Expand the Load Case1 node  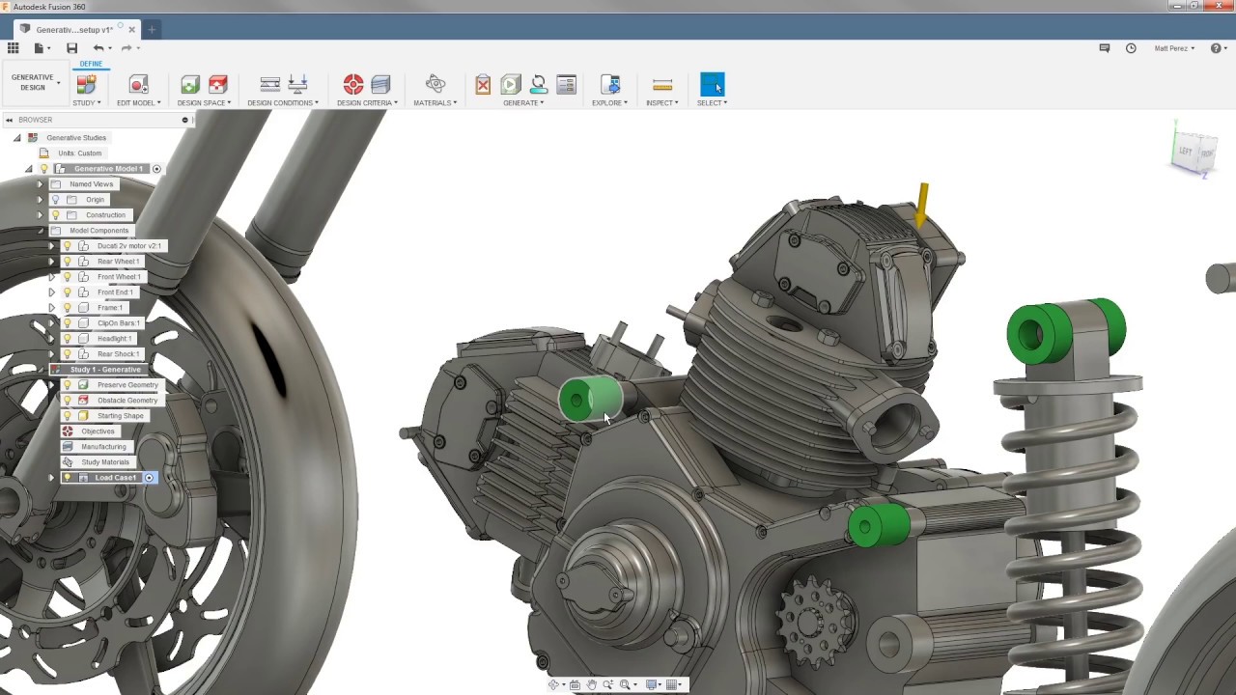pyautogui.click(x=51, y=478)
